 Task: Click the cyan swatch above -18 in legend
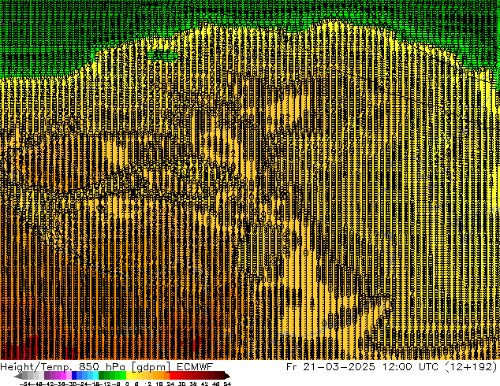click(x=96, y=376)
